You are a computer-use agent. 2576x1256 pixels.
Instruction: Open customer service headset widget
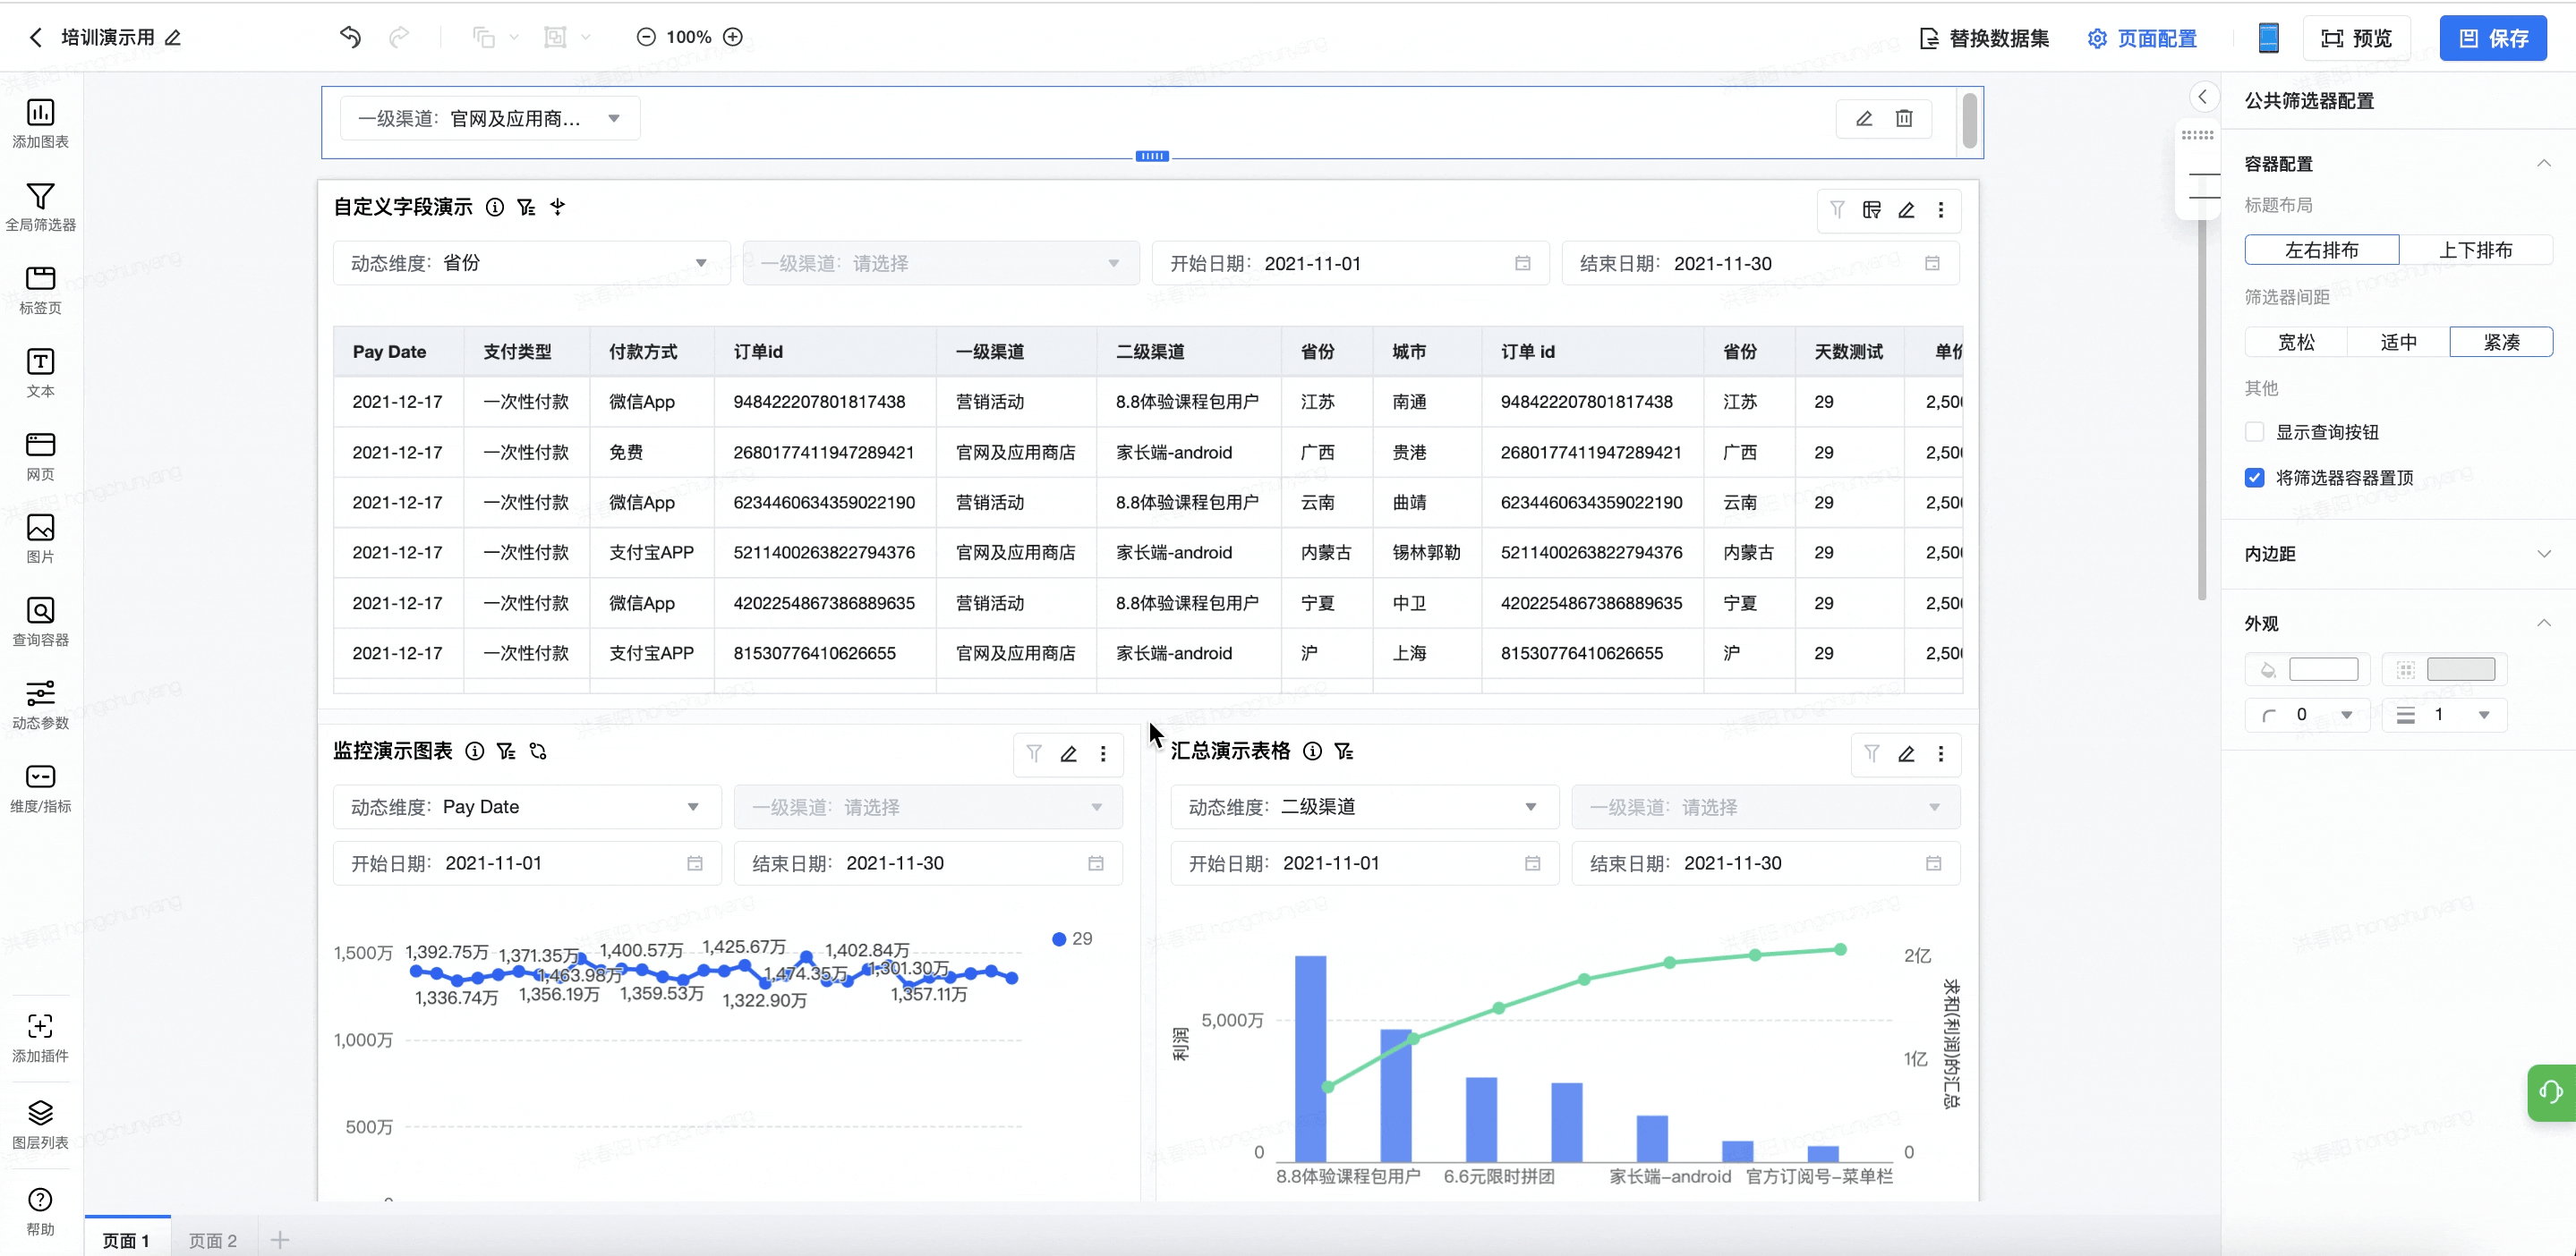[2551, 1092]
